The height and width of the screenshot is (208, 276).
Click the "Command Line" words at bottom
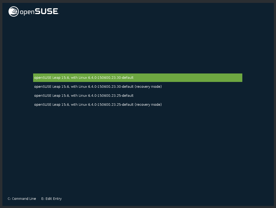click(x=24, y=199)
